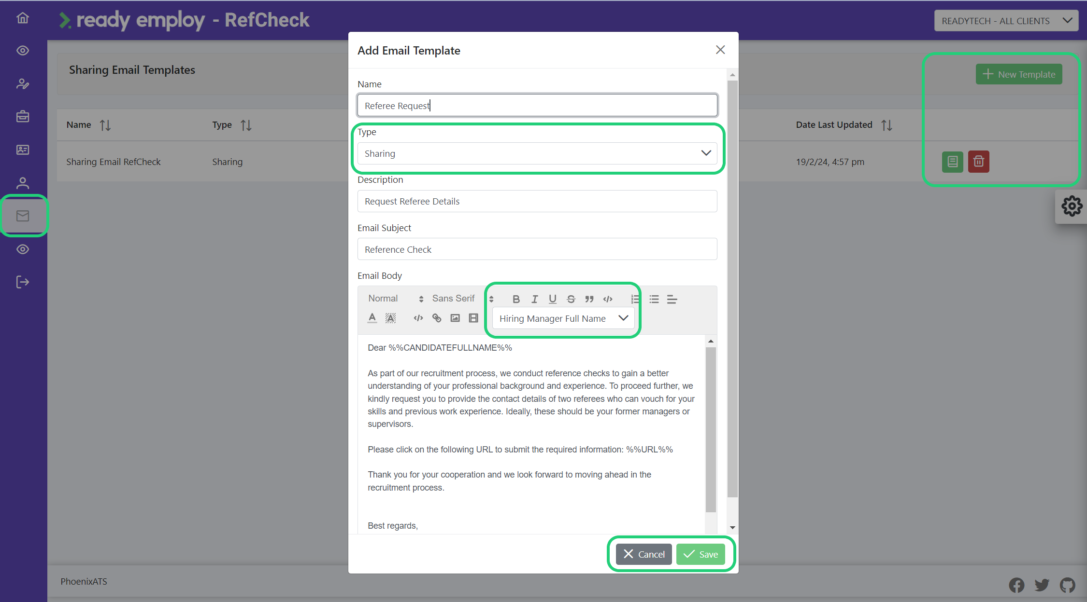Click the top eye icon in sidebar

23,51
